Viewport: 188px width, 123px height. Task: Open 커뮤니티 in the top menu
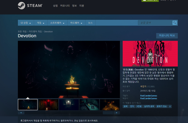click(64, 5)
